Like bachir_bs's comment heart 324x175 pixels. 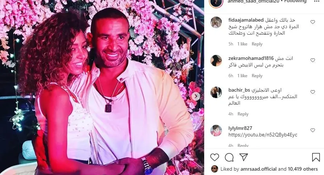(x=313, y=92)
